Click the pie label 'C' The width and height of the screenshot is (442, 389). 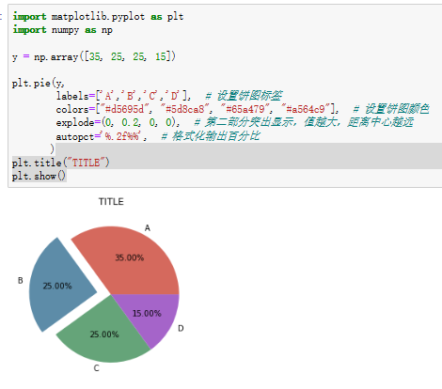(x=96, y=368)
